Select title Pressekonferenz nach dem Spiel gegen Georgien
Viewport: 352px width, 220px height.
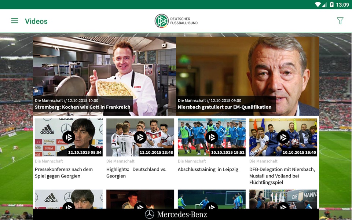tap(64, 173)
